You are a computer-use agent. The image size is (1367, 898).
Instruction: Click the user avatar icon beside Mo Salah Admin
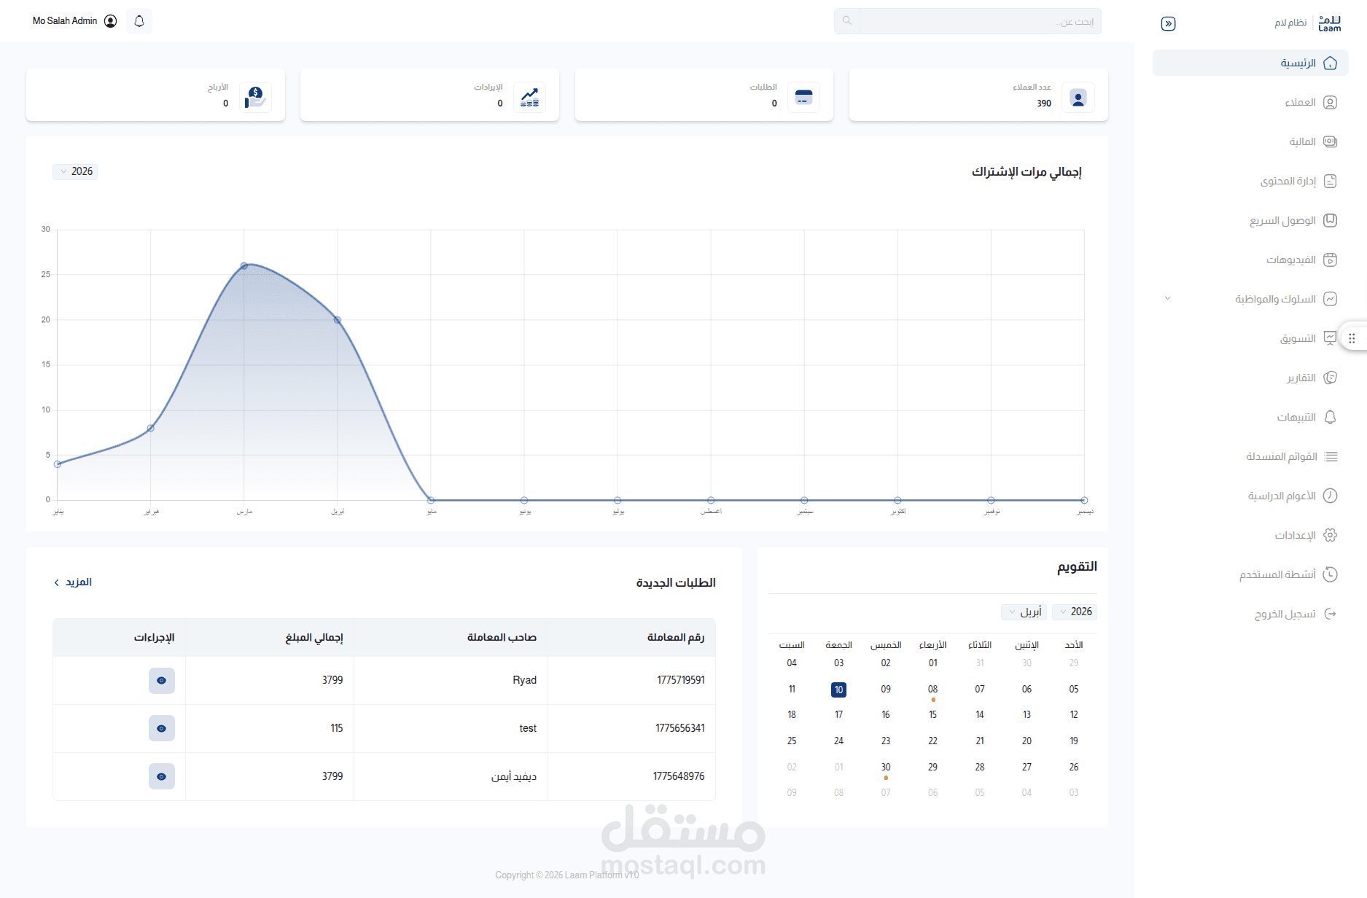[111, 21]
